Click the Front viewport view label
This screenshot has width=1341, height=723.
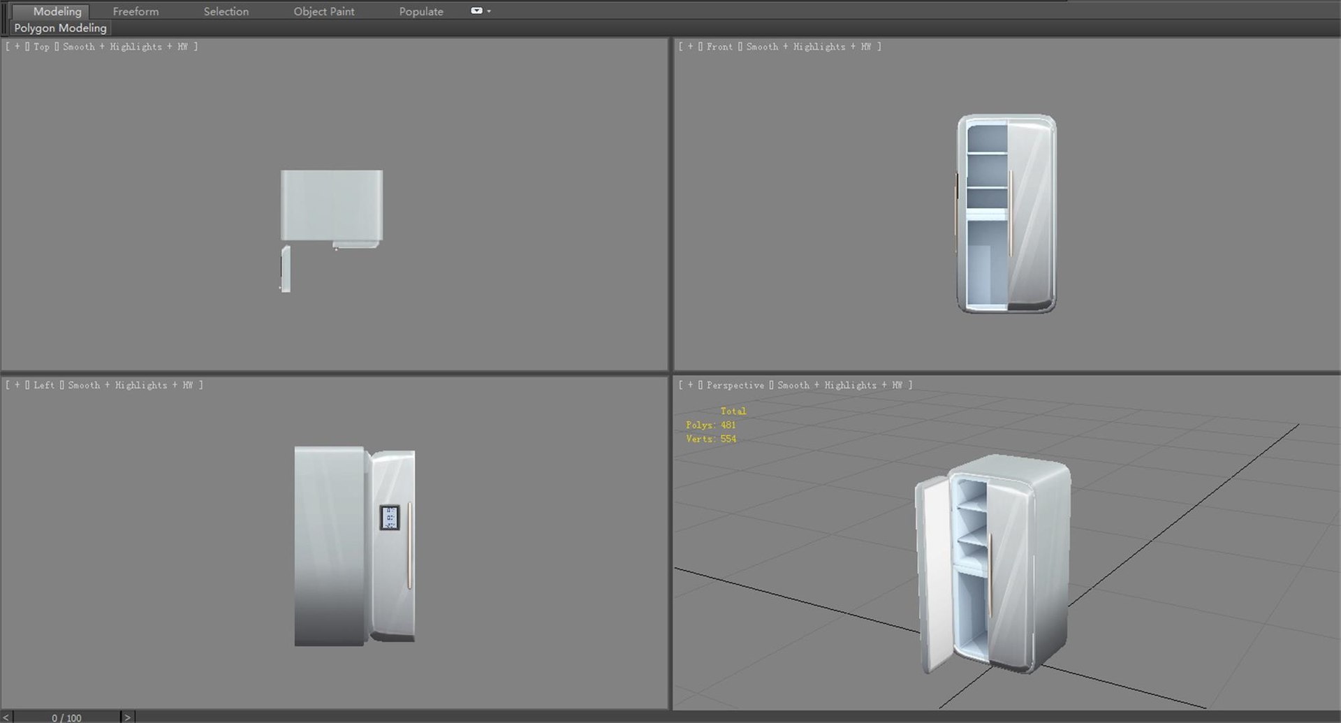[719, 47]
